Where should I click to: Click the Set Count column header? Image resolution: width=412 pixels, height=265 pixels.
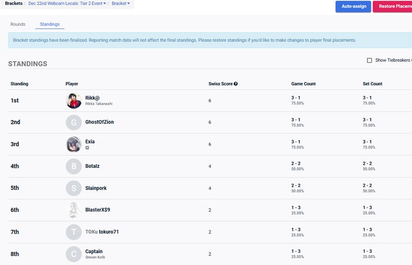pos(372,84)
